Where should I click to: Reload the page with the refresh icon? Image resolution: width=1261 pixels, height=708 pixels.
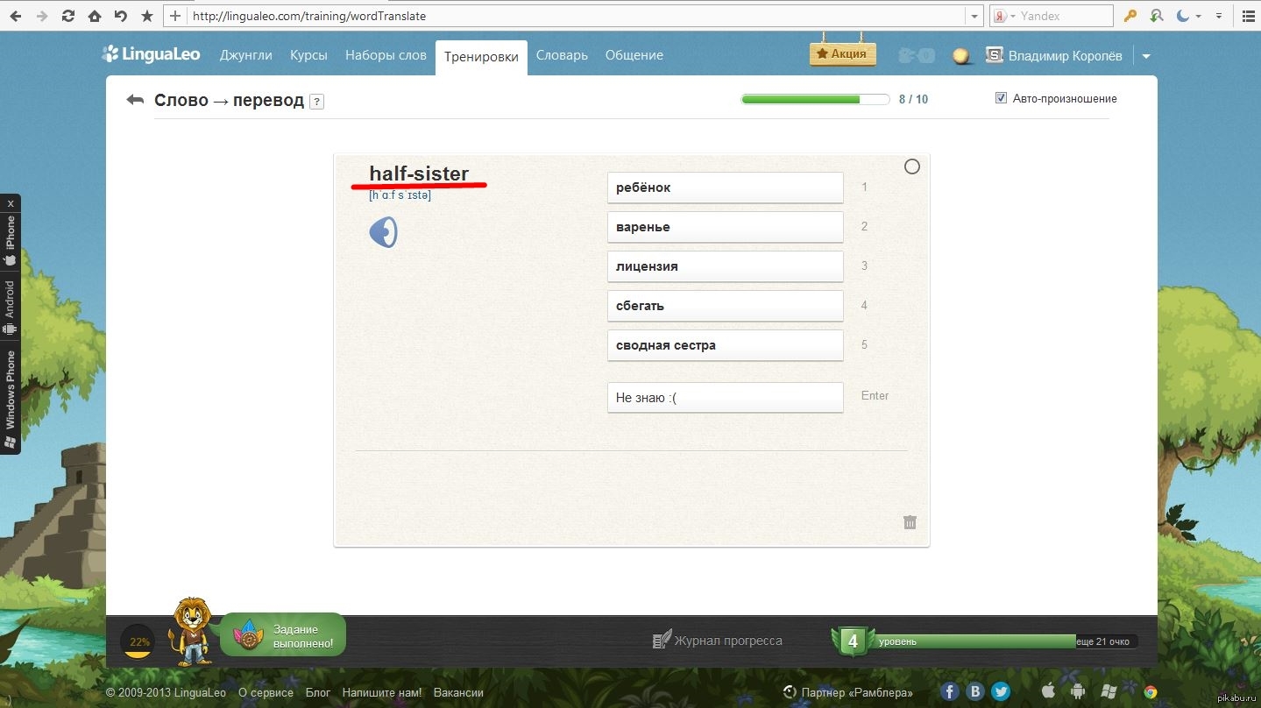(68, 16)
